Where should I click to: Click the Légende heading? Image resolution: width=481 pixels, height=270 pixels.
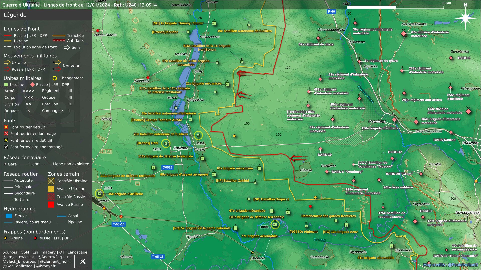point(15,15)
